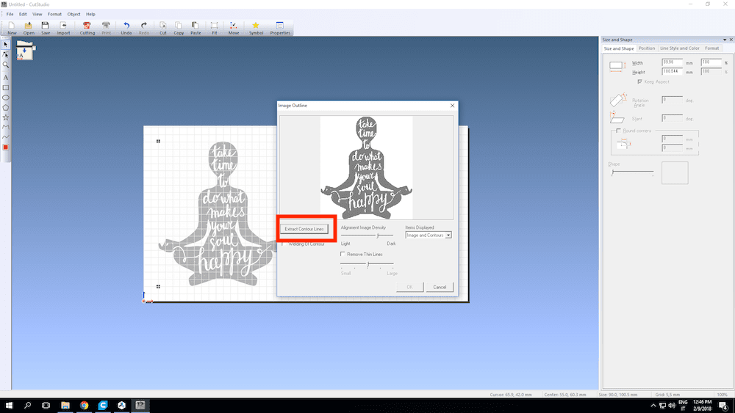Select the rectangle drawing tool
This screenshot has width=735, height=413.
(x=6, y=87)
